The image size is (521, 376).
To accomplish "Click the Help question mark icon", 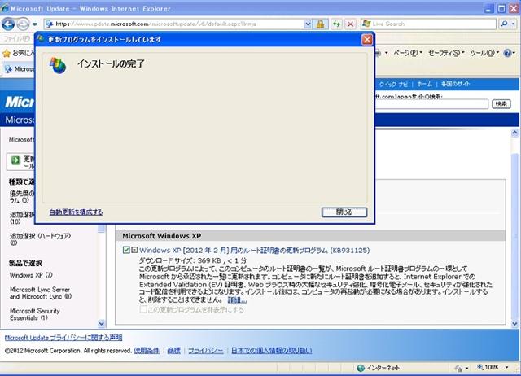I will pyautogui.click(x=508, y=53).
